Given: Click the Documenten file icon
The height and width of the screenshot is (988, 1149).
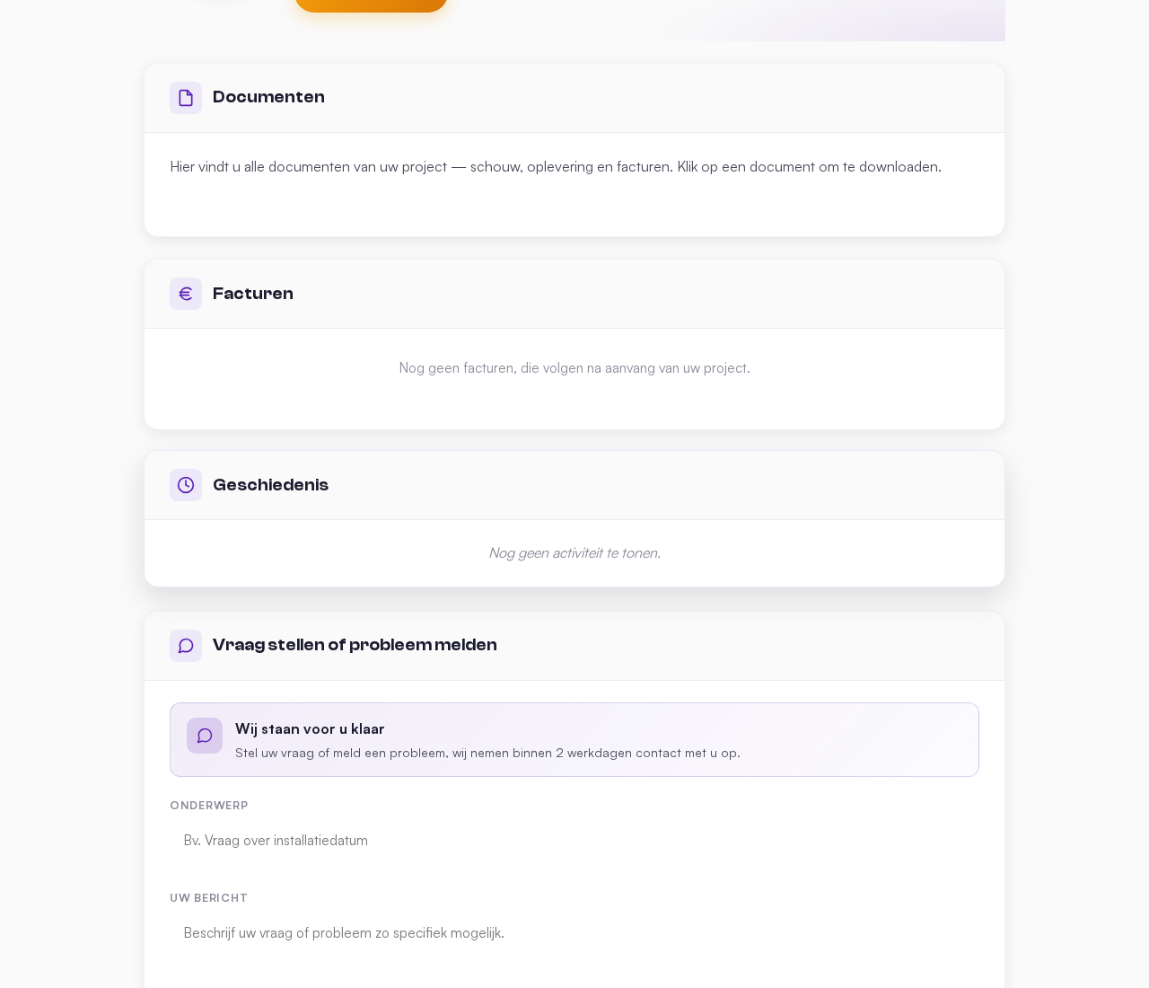Looking at the screenshot, I should (x=186, y=98).
